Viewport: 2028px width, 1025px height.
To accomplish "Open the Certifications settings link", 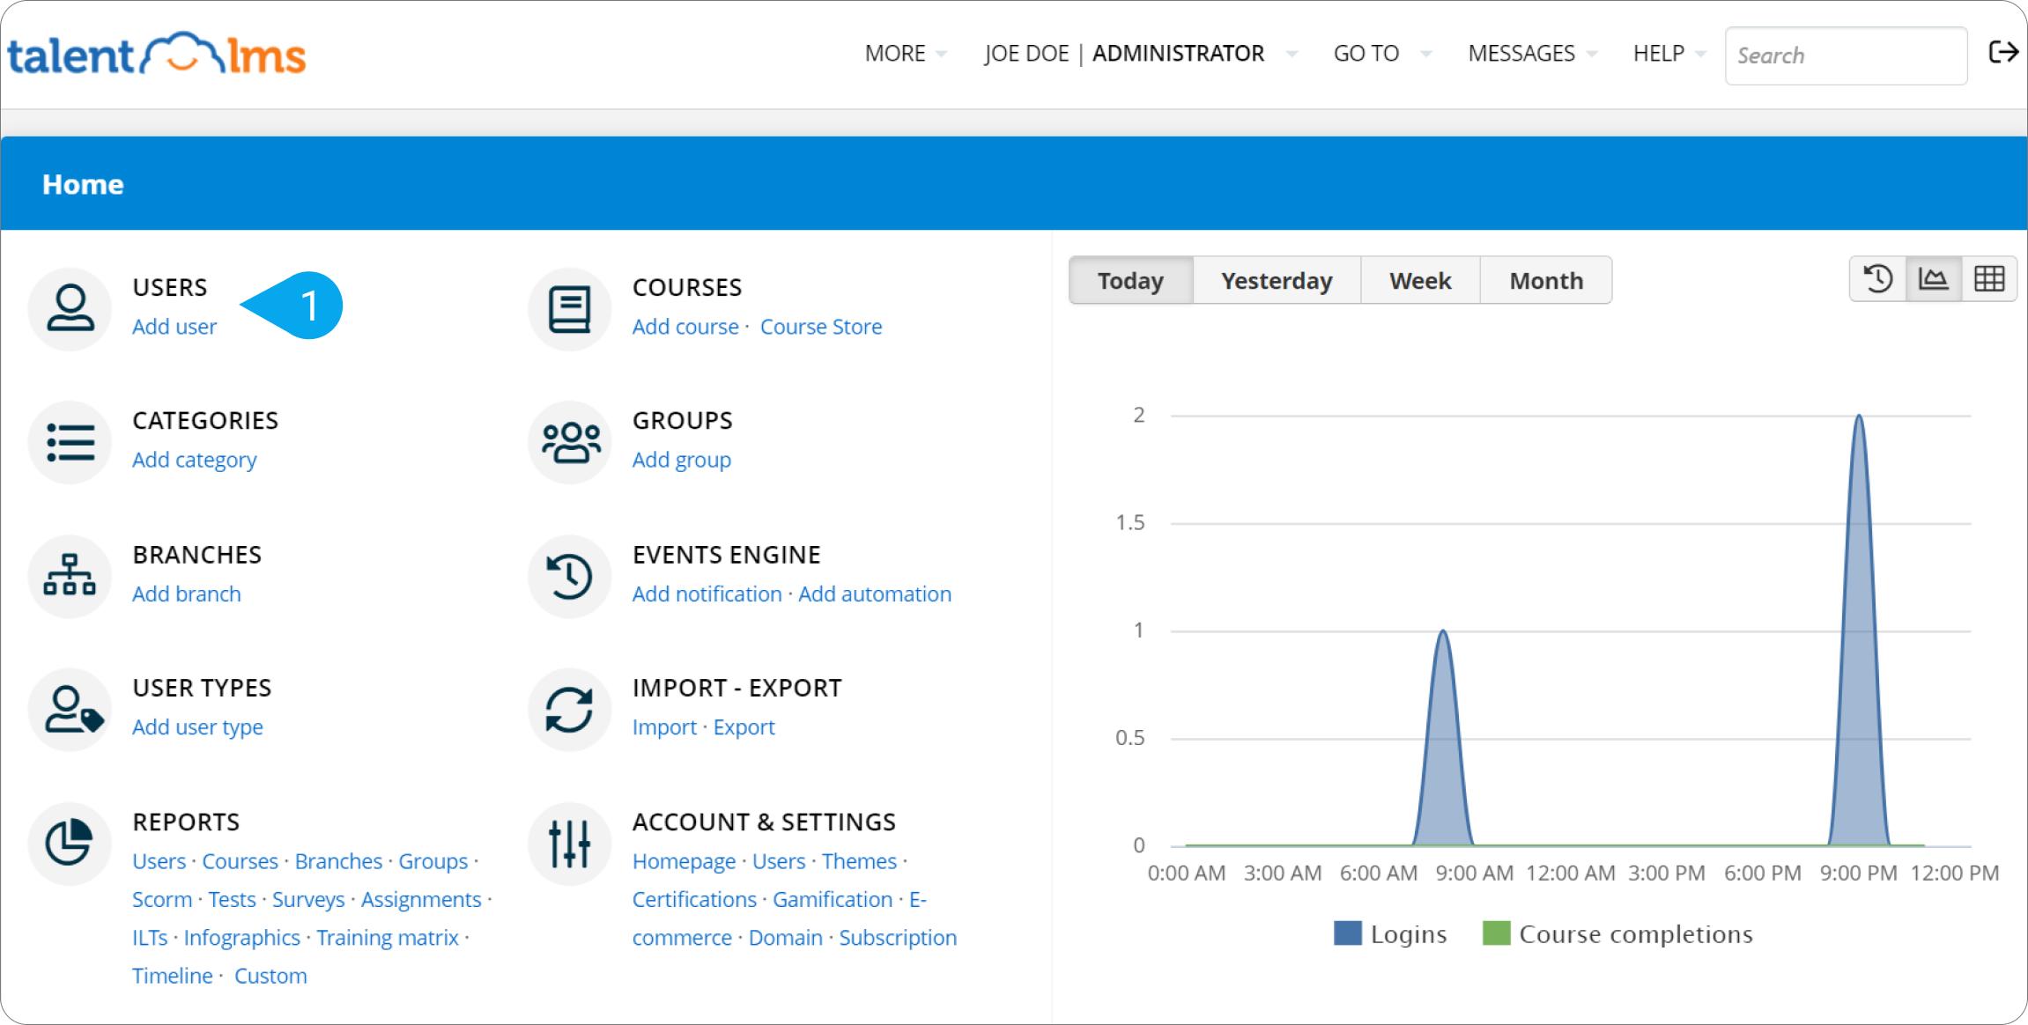I will 694,900.
